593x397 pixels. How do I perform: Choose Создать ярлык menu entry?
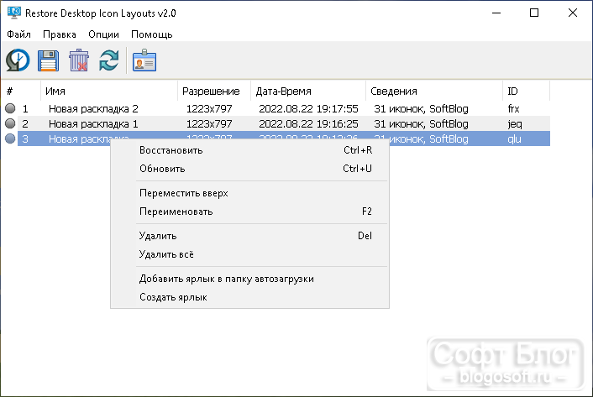[x=249, y=297]
